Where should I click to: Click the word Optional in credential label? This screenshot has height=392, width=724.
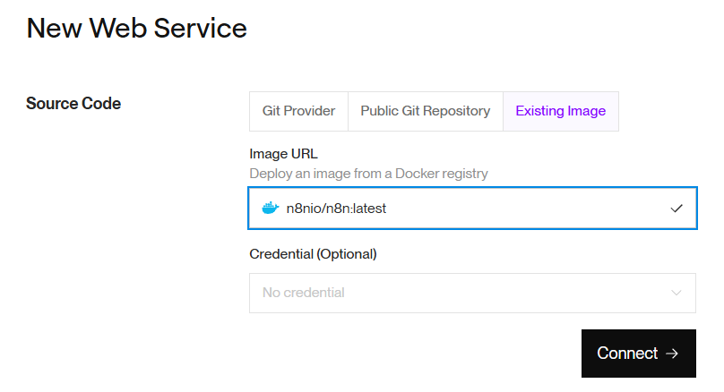(344, 254)
